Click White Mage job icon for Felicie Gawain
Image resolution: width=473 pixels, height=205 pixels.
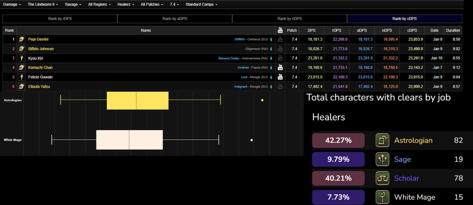pos(22,77)
